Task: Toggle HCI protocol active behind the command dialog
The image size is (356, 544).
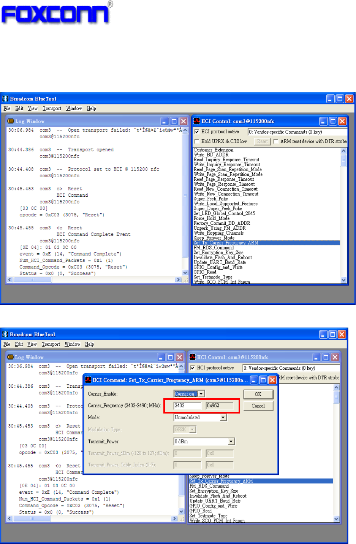Action: (x=193, y=368)
